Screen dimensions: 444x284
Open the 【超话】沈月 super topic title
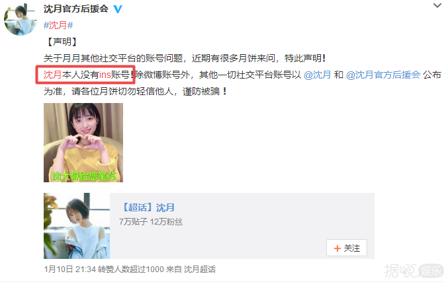[x=148, y=207]
